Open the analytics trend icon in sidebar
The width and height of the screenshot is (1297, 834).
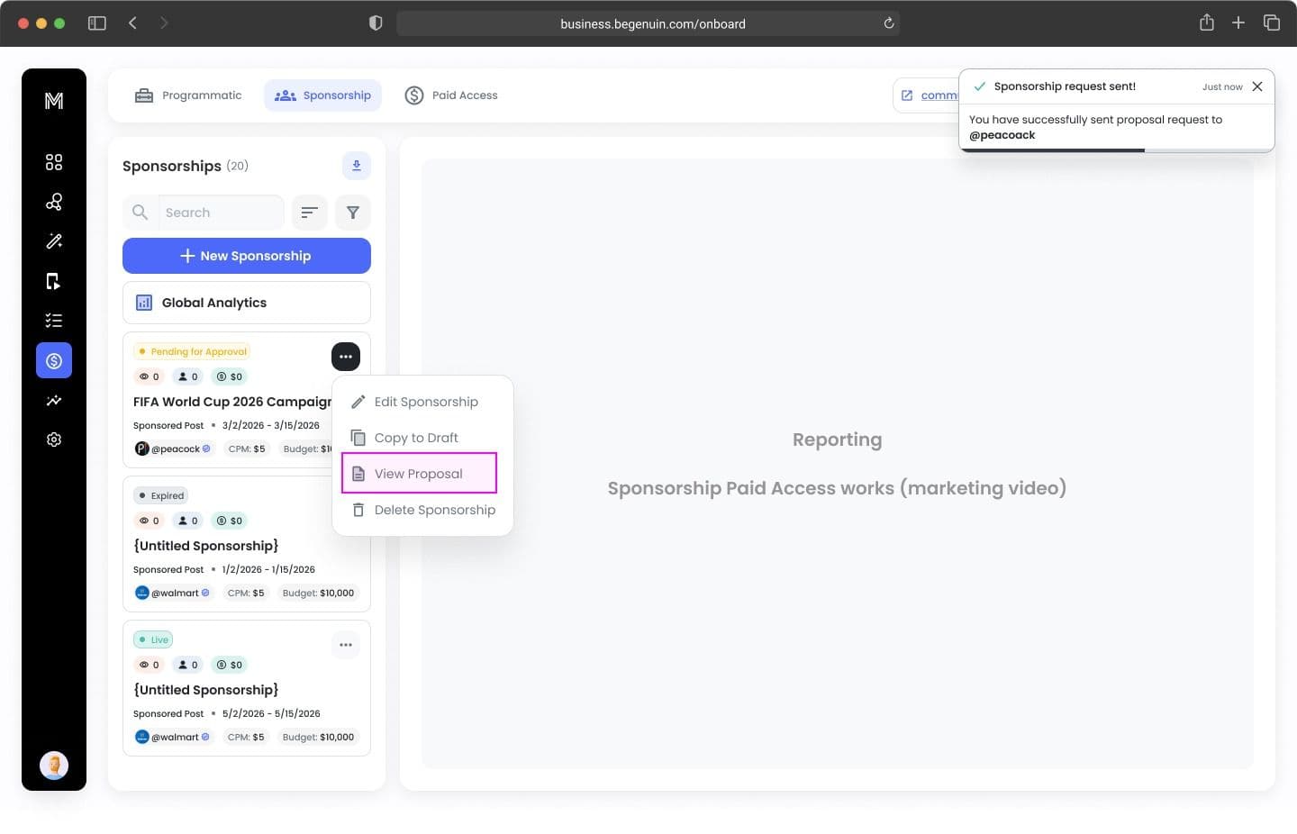pyautogui.click(x=54, y=400)
